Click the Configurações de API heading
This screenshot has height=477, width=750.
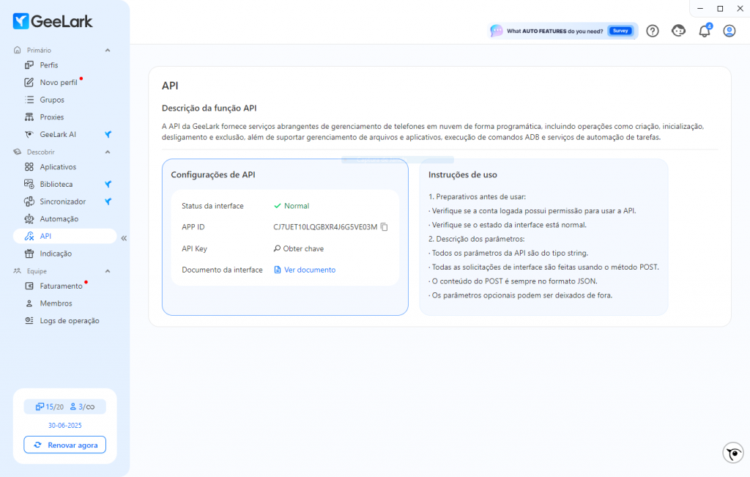pos(213,174)
